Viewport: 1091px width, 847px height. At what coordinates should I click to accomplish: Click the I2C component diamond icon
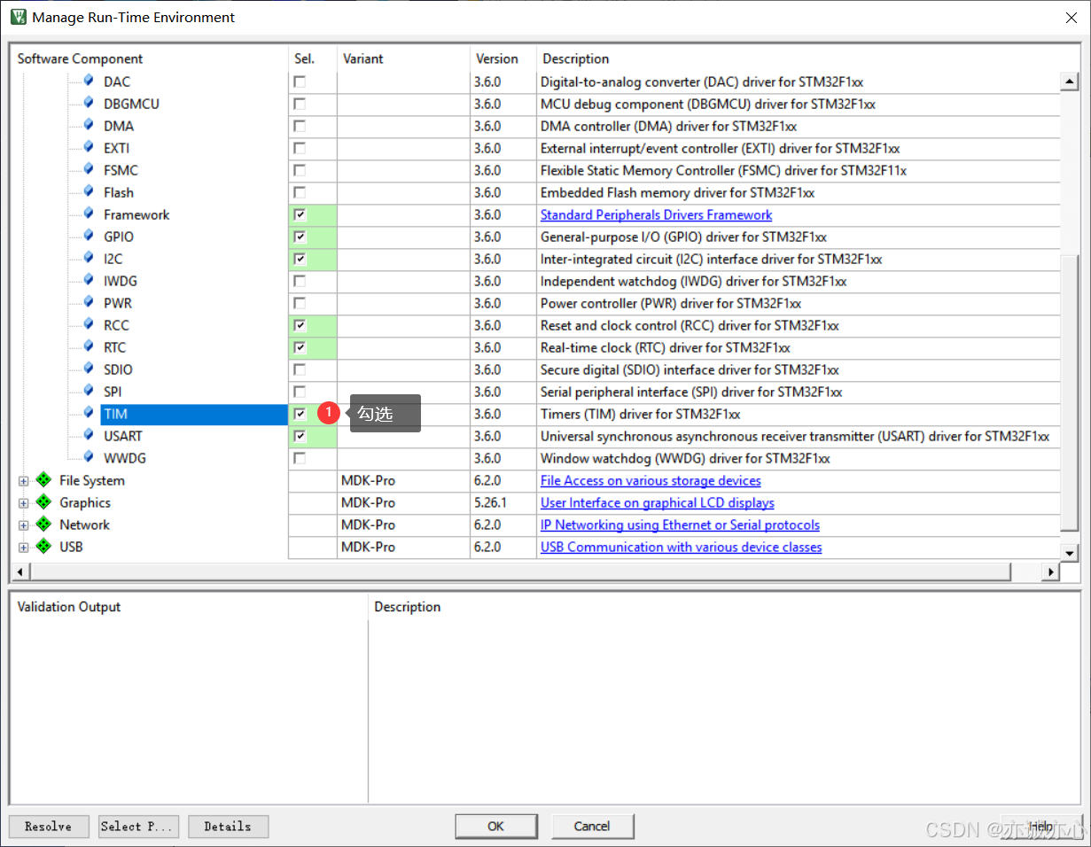(x=89, y=258)
